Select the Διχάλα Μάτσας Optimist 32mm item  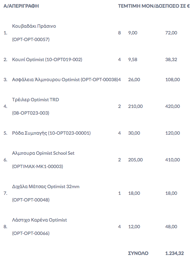(x=46, y=186)
